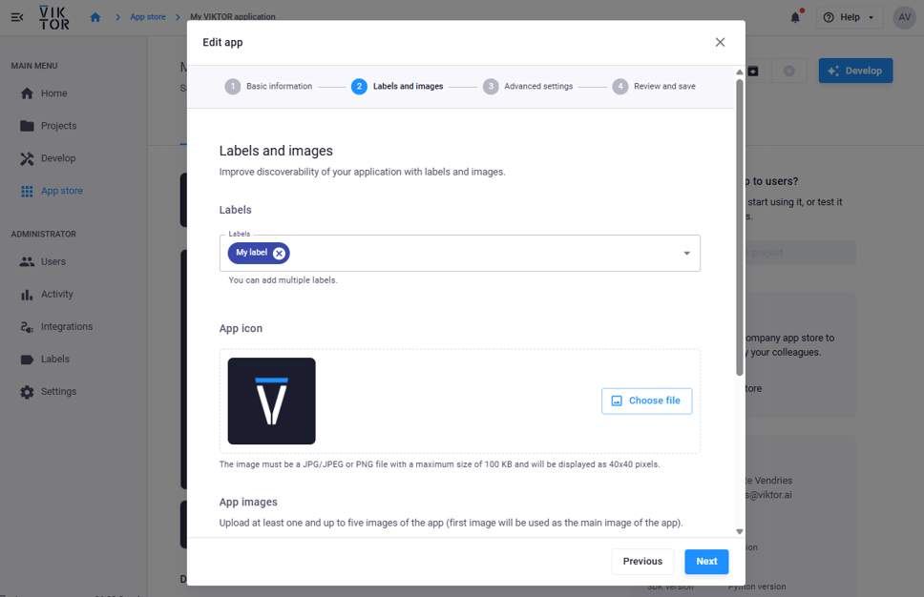Open the Users administrator page

[52, 261]
